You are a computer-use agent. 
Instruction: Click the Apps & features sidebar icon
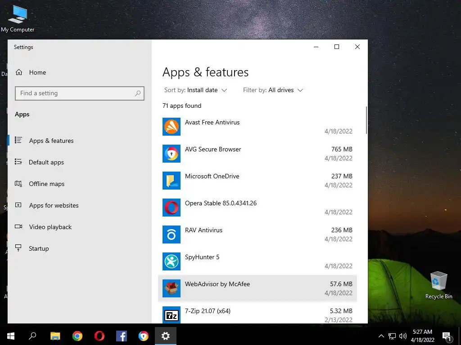pyautogui.click(x=18, y=140)
